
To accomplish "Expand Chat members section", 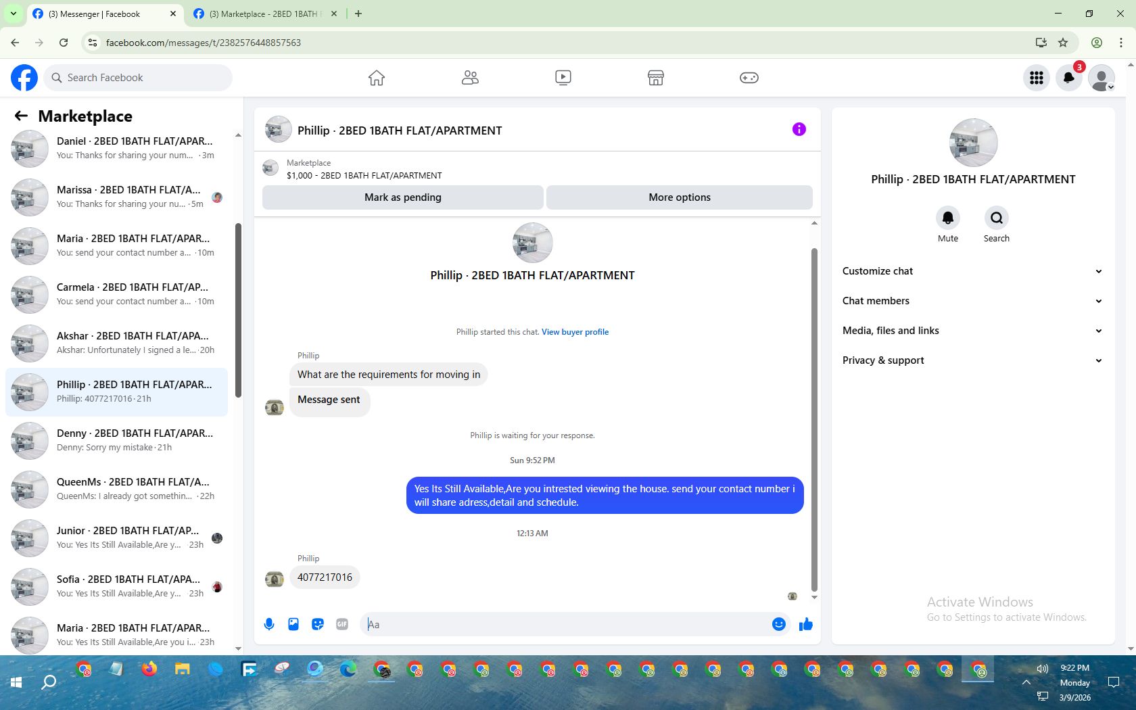I will [972, 301].
